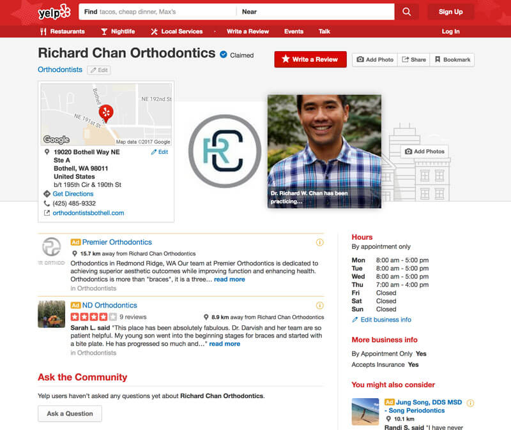Open the Orthodontists category link
Screen dimensions: 511x430
point(60,70)
